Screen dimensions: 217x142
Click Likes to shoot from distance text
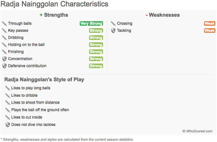[35, 103]
